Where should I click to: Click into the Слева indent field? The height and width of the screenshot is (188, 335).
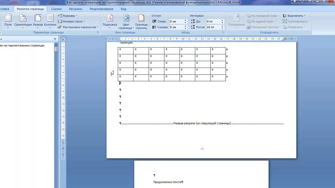176,21
